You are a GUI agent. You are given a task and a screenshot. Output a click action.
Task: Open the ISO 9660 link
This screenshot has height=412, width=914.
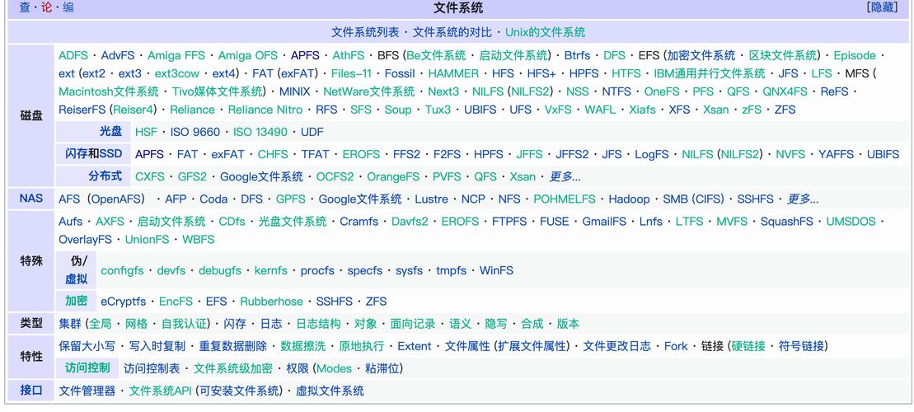195,132
